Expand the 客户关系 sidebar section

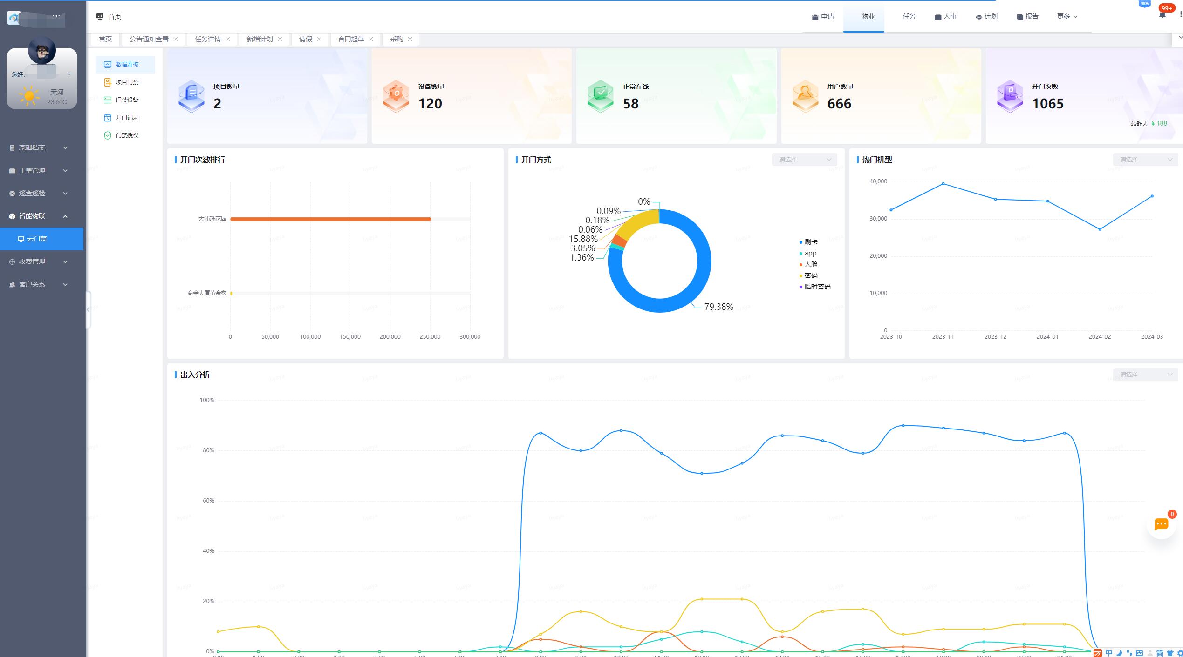[x=42, y=284]
